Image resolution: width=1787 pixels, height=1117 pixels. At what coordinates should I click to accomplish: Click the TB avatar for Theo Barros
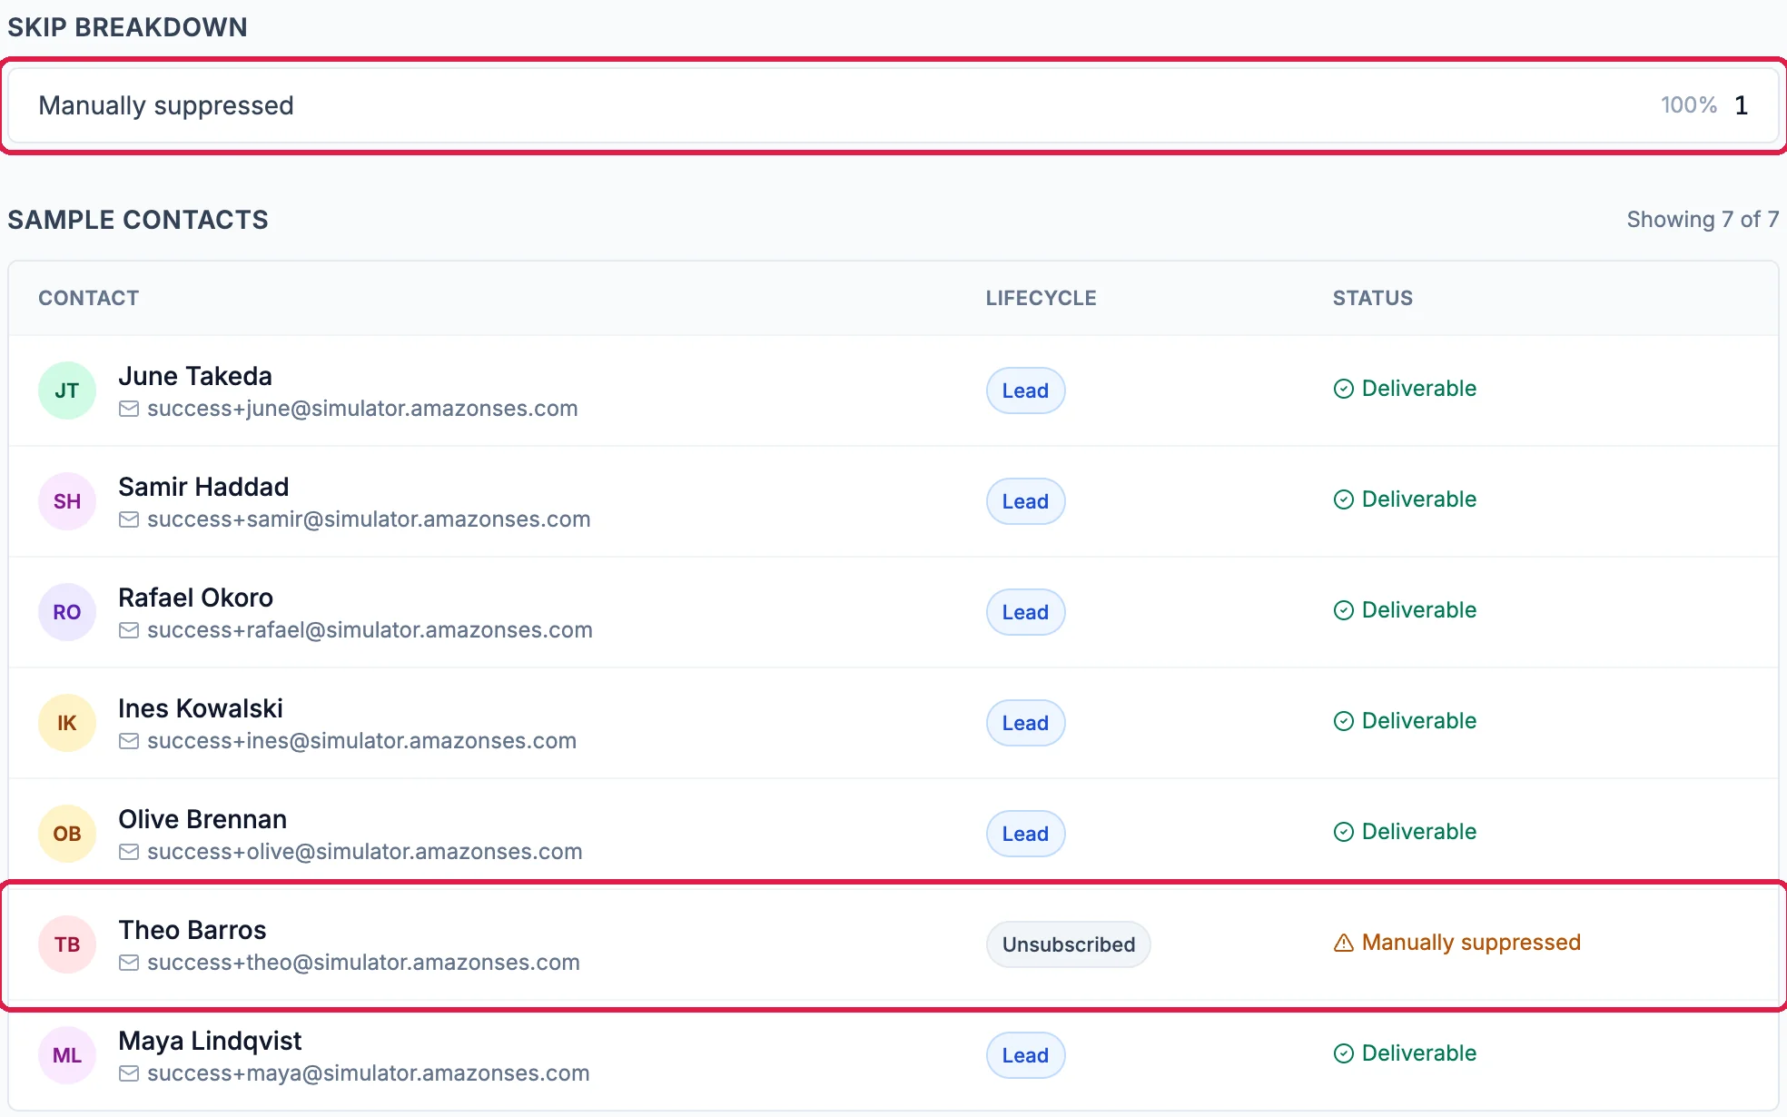(x=67, y=944)
